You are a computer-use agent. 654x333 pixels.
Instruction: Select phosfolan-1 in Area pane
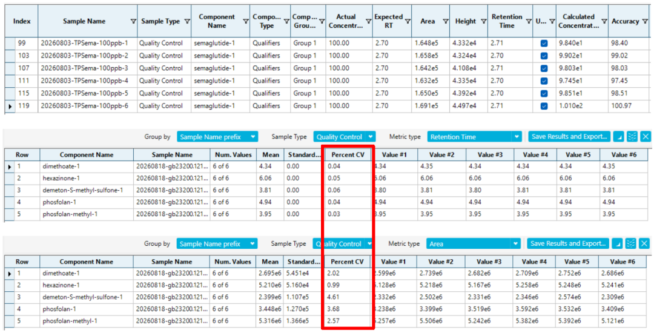tap(58, 309)
